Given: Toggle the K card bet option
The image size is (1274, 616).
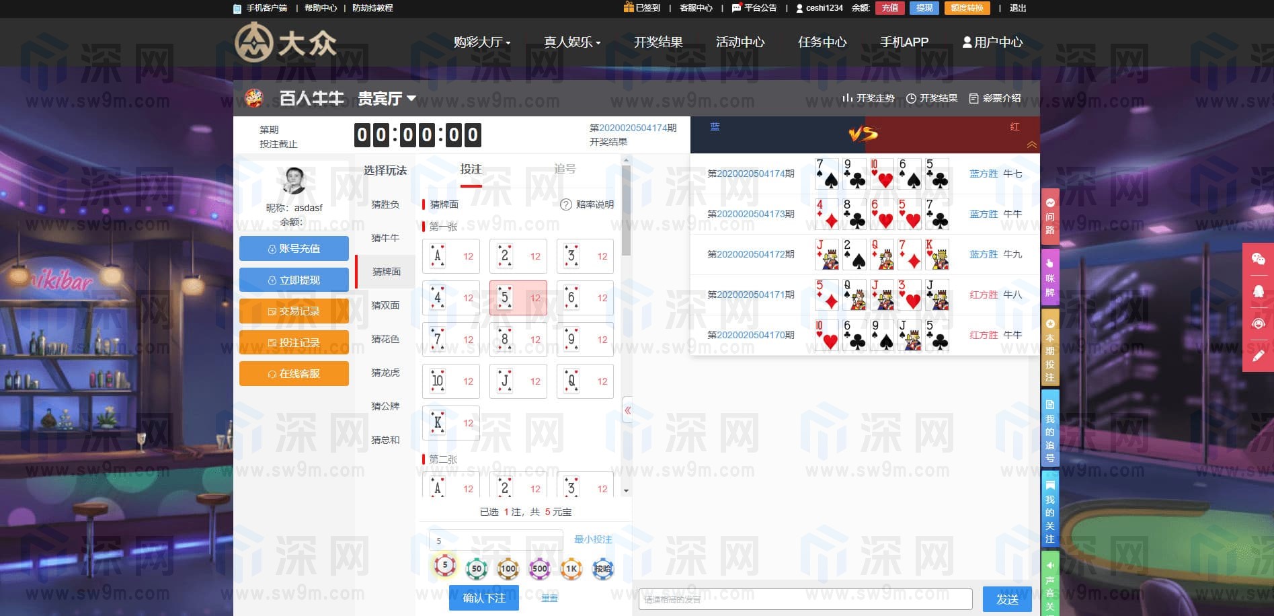Looking at the screenshot, I should (x=450, y=423).
